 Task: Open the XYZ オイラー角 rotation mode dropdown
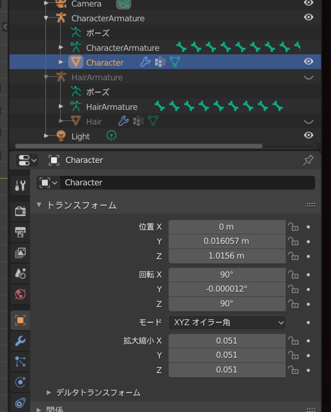(227, 322)
